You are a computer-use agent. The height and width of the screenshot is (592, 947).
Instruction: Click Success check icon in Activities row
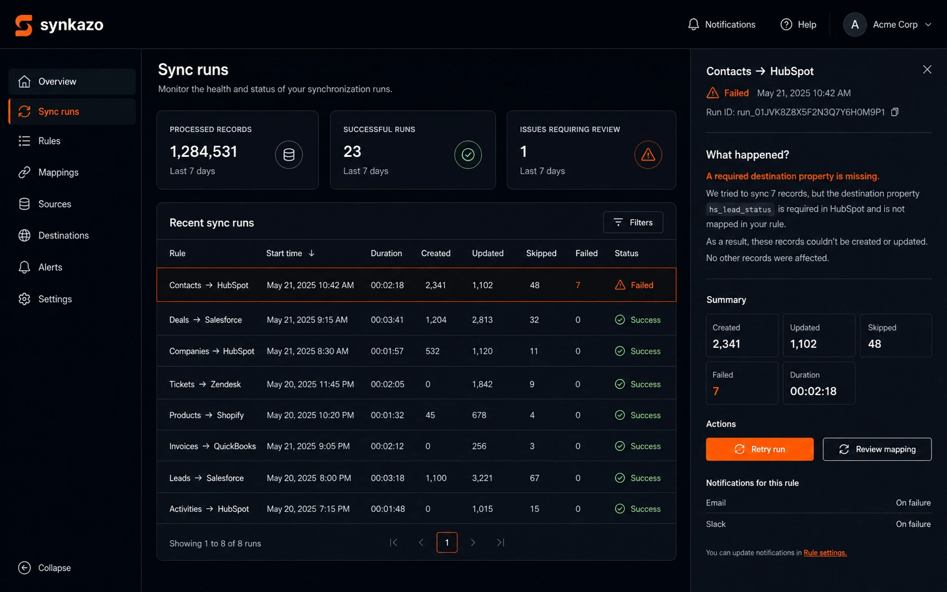click(x=620, y=509)
